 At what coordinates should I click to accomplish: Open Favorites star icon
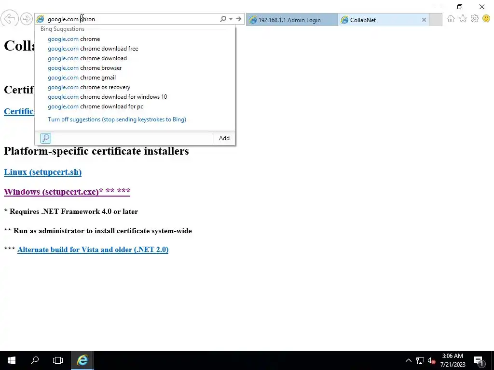[463, 19]
